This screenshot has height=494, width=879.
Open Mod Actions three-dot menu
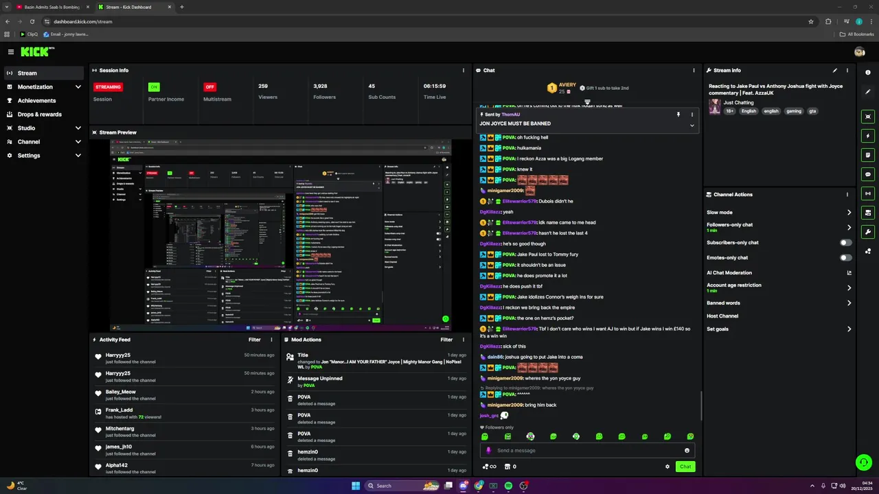coord(464,340)
